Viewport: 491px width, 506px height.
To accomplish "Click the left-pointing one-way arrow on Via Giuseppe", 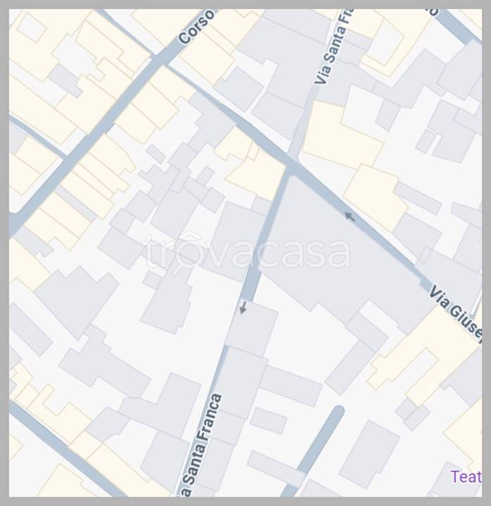I will [x=350, y=216].
